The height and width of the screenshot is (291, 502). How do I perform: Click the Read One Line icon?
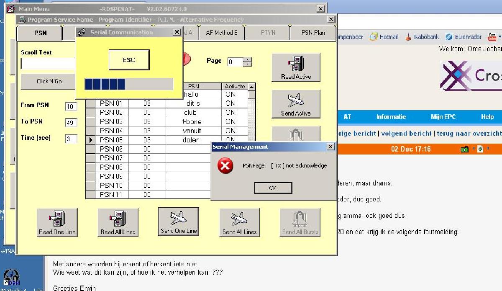click(x=57, y=223)
